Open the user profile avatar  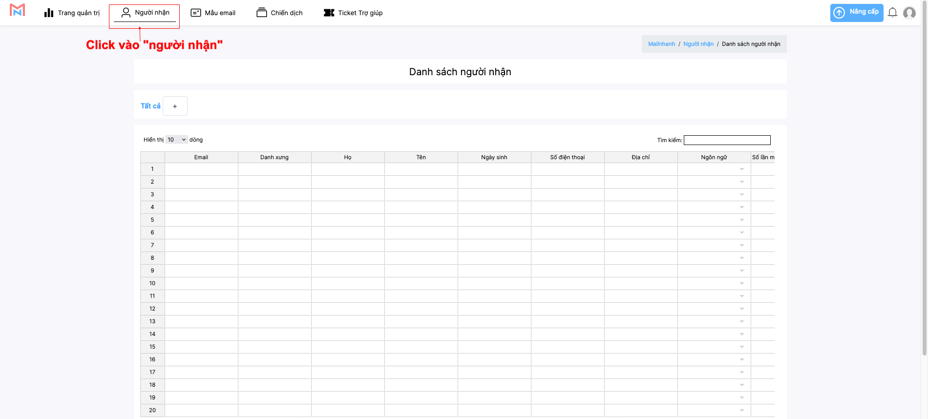[909, 13]
